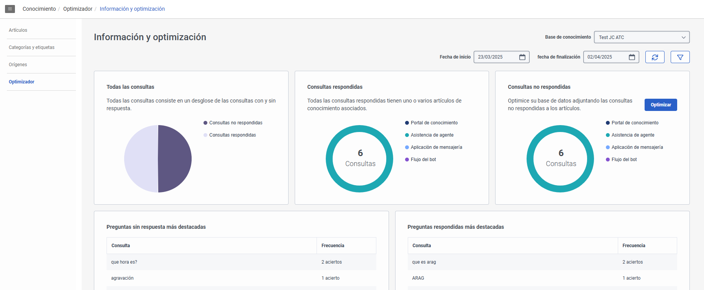
Task: Toggle Consultas respondidas legend entry
Action: pyautogui.click(x=230, y=135)
